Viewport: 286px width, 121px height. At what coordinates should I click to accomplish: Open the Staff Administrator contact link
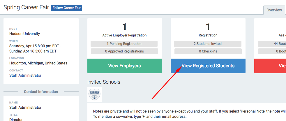tap(25, 76)
